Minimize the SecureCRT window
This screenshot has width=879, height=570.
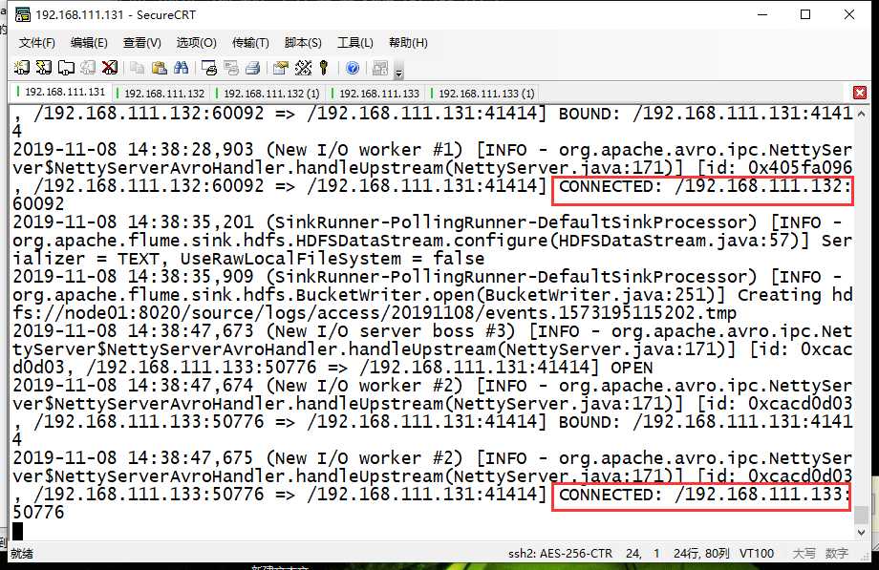pos(762,14)
